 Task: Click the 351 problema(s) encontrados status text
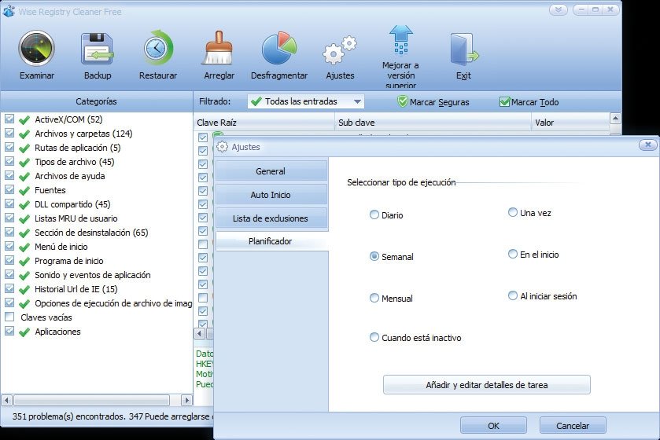[x=69, y=416]
